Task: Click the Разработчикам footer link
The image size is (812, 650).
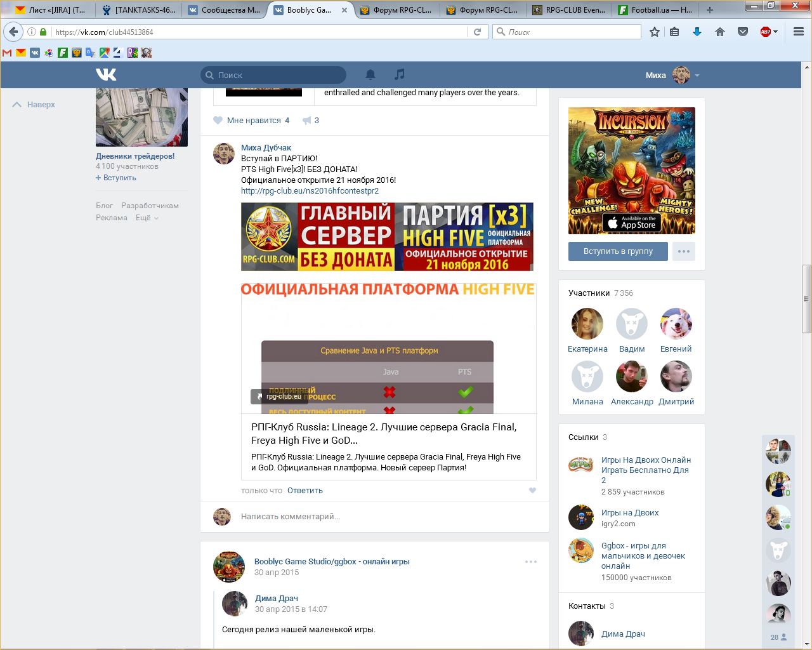Action: click(150, 206)
